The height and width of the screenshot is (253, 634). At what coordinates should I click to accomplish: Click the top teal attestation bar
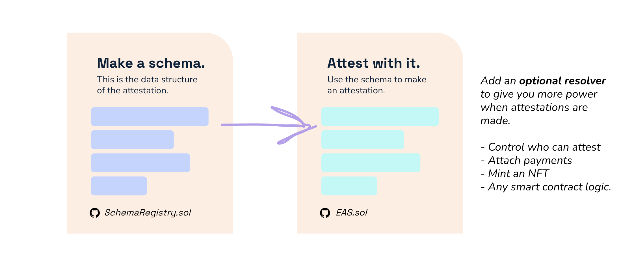point(380,116)
